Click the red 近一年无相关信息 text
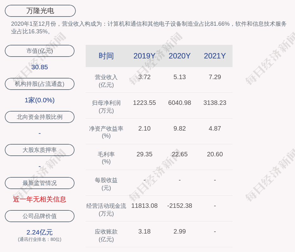The image size is (295, 252). (40, 199)
